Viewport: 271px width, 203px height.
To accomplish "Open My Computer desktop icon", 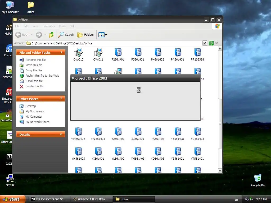I will point(10,7).
